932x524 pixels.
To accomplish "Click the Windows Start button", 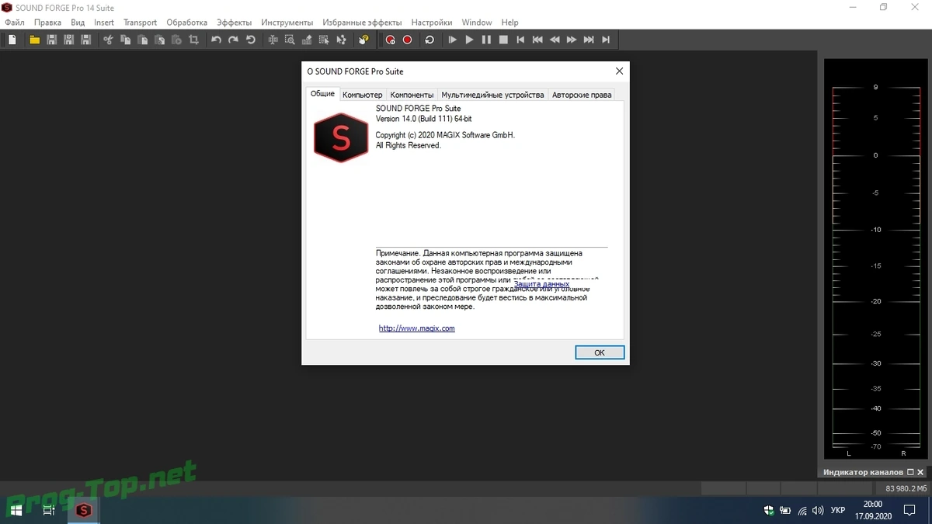I will [16, 510].
